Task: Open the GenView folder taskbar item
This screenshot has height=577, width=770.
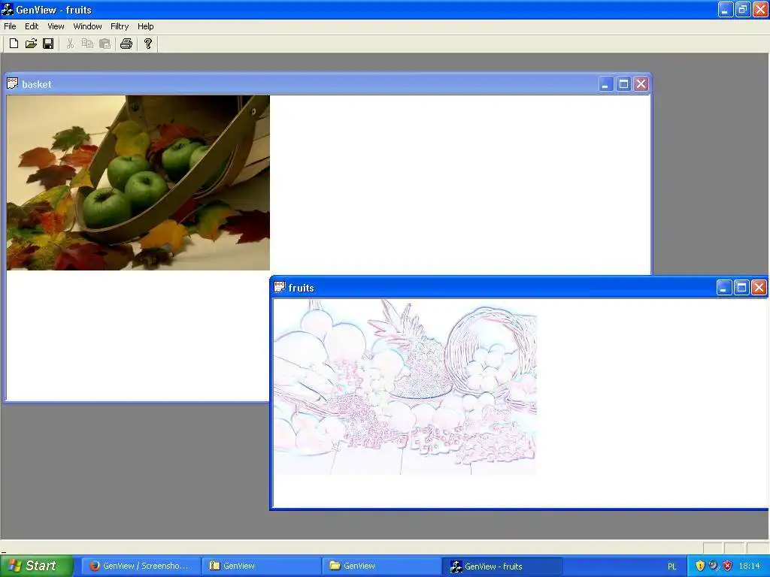Action: pyautogui.click(x=381, y=566)
